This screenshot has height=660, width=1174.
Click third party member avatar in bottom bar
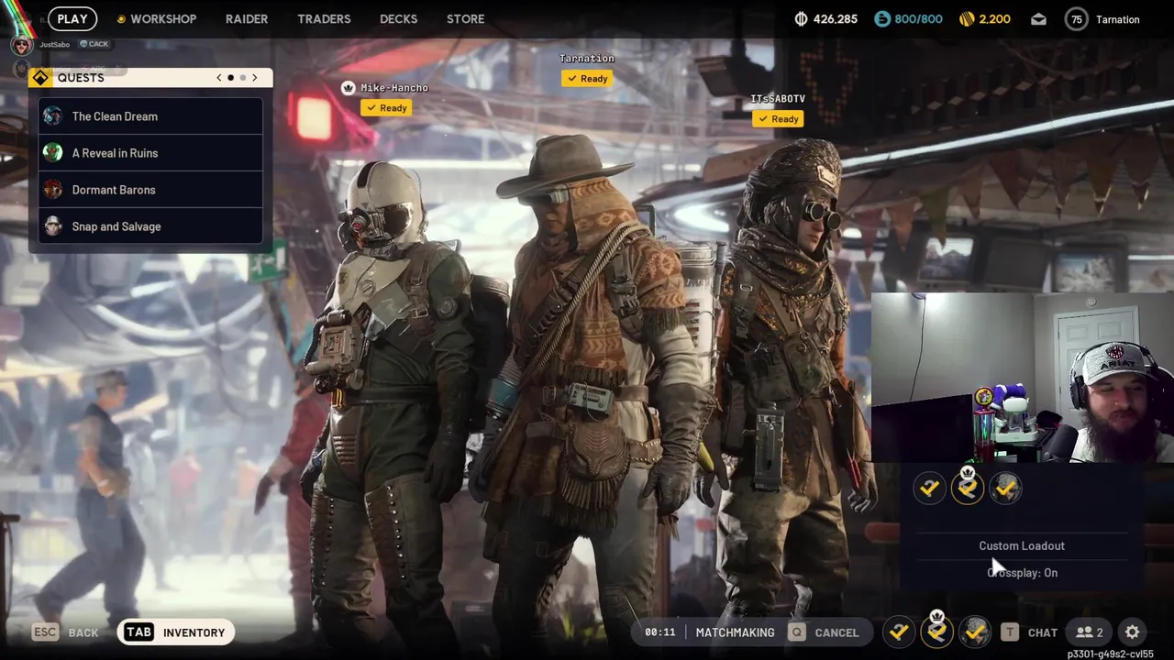tap(975, 632)
